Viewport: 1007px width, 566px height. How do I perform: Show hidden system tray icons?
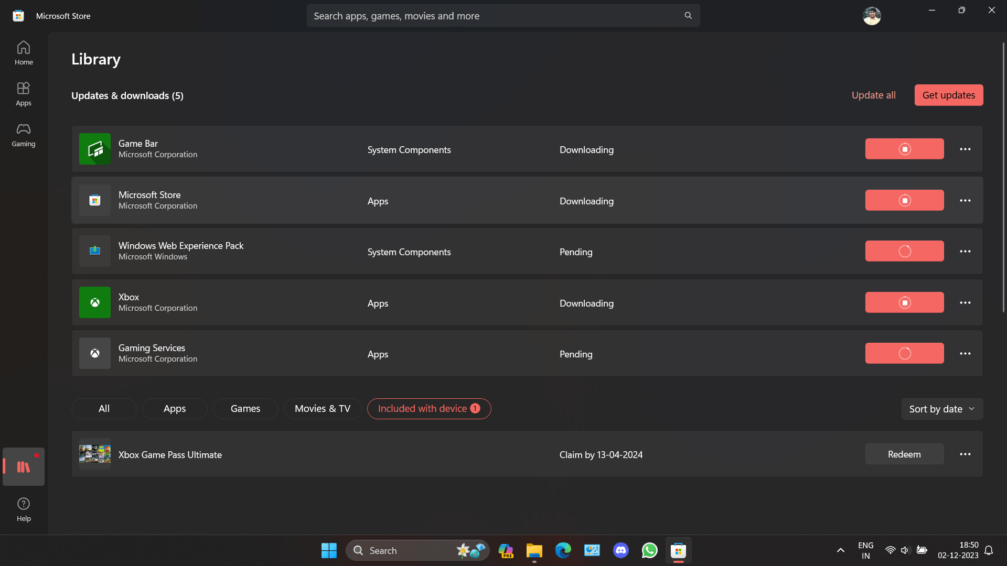tap(840, 550)
